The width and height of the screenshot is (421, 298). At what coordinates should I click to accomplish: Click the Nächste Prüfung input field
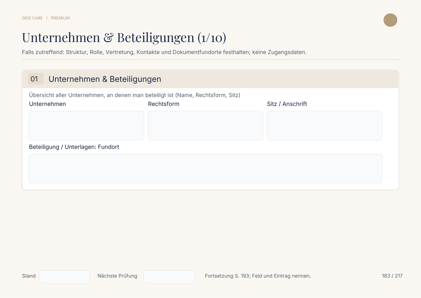[169, 277]
